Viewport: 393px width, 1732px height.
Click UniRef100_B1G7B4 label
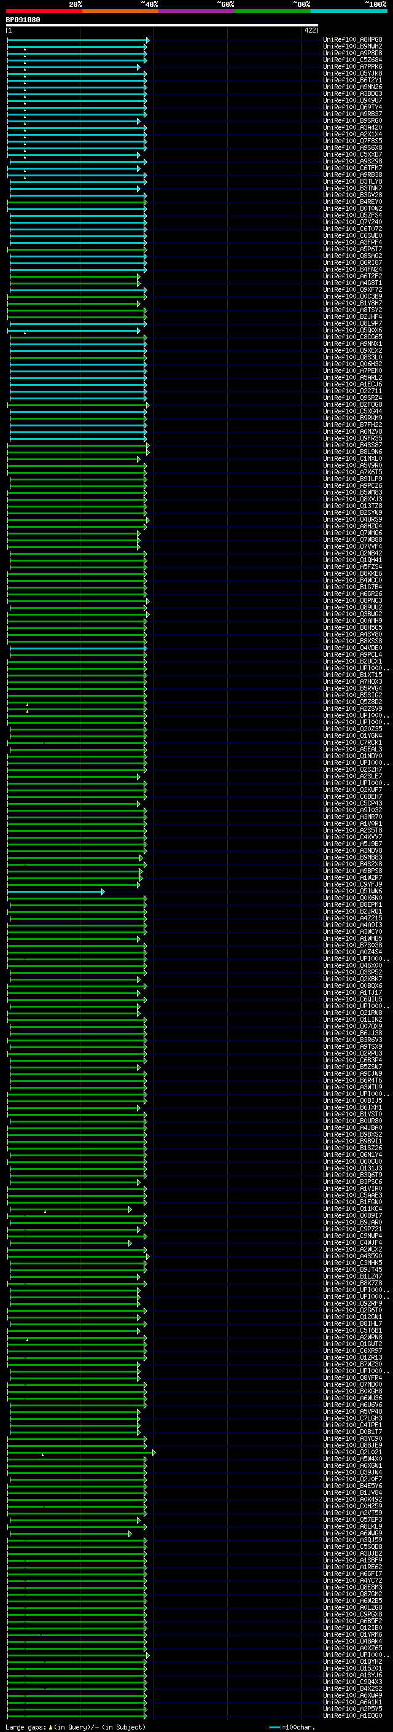tap(352, 587)
